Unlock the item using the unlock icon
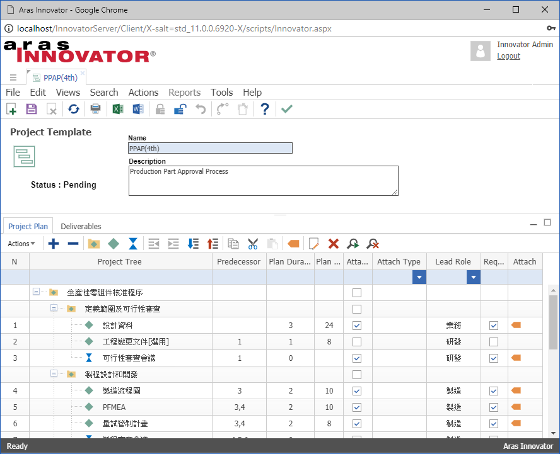Viewport: 560px width, 454px height. 180,108
